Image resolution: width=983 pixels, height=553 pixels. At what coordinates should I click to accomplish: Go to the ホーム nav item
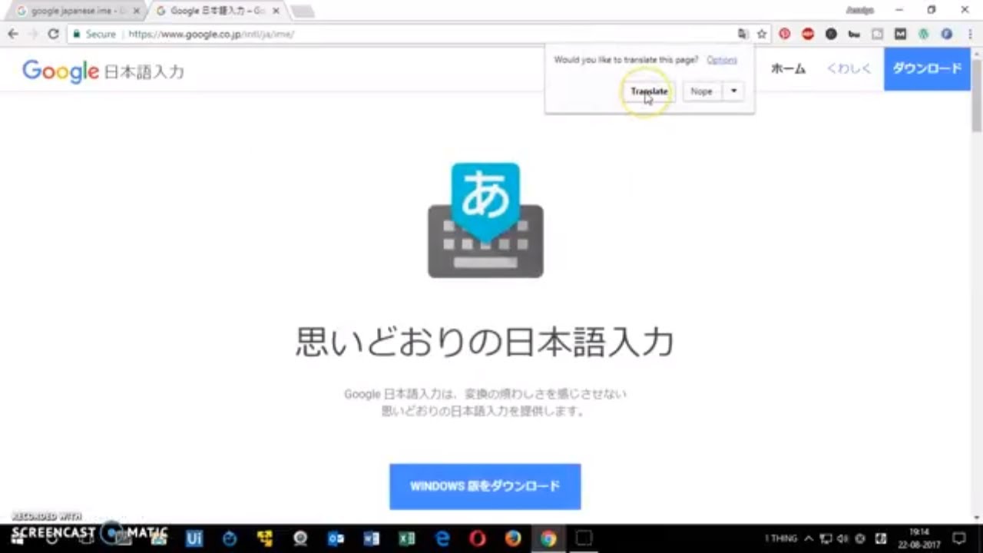pyautogui.click(x=788, y=68)
